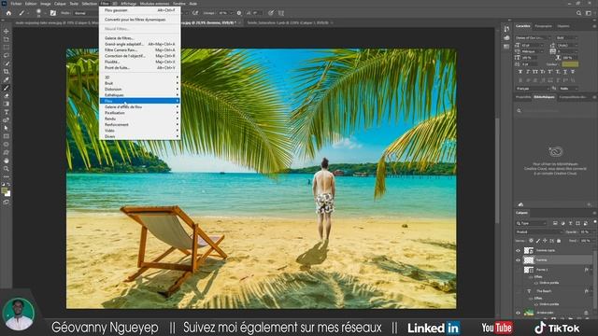Toggle Ombre portée effect under The Beach layer
The width and height of the screenshot is (598, 336).
coord(535,304)
